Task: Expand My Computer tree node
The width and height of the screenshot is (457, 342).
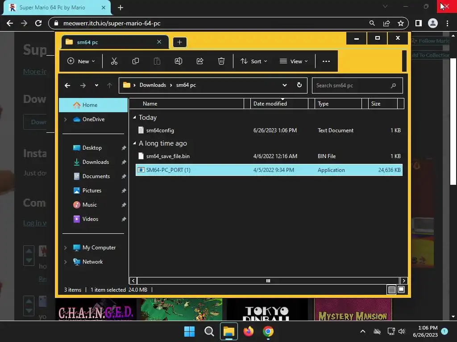Action: (65, 248)
